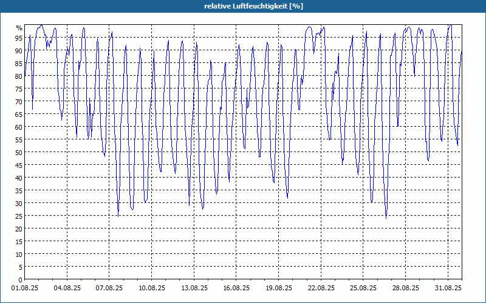Click the y-axis label '55'
The image size is (486, 303).
[19, 140]
